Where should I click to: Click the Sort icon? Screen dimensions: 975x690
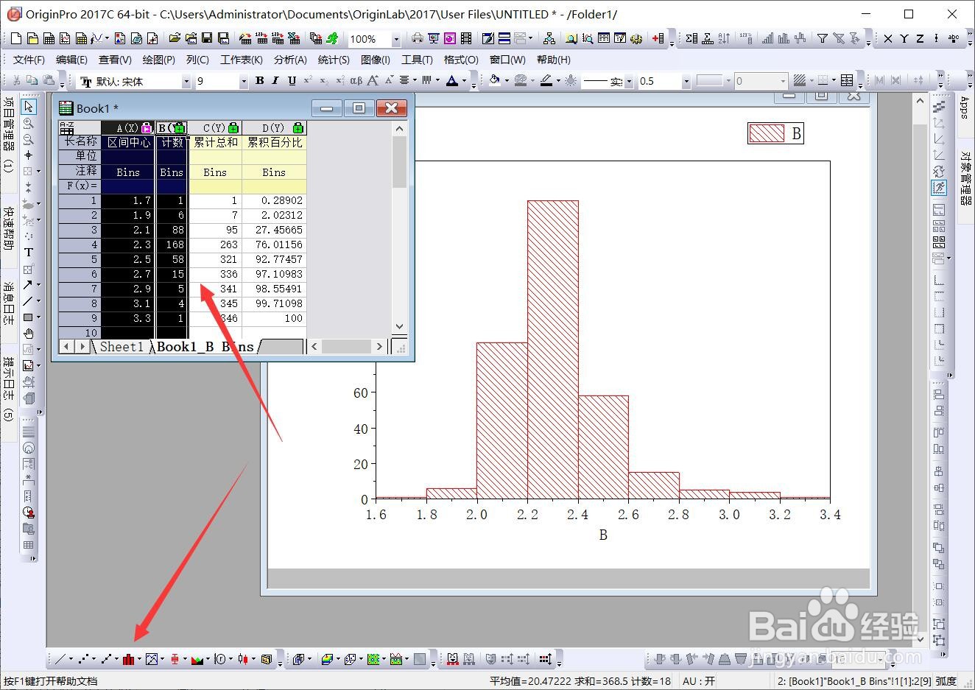point(723,38)
